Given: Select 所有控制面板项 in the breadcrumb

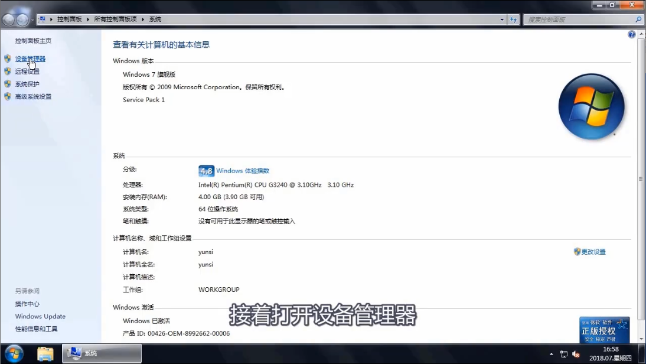Looking at the screenshot, I should 115,19.
